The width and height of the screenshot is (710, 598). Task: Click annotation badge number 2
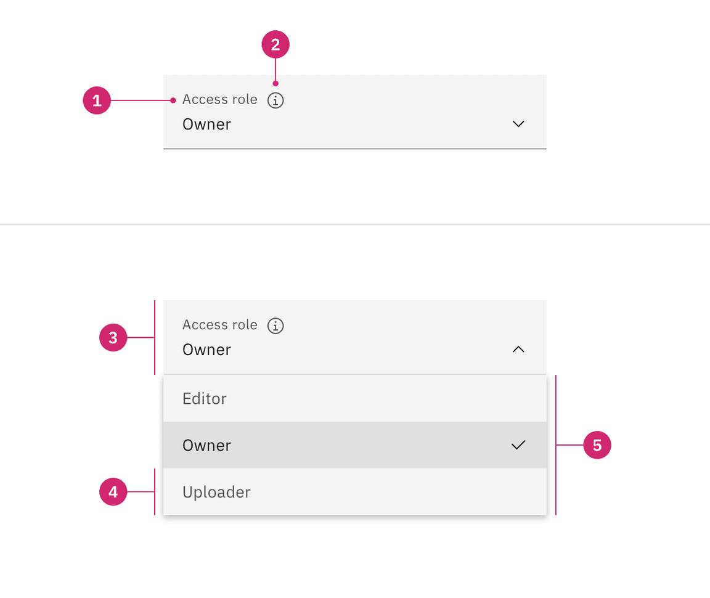[275, 45]
